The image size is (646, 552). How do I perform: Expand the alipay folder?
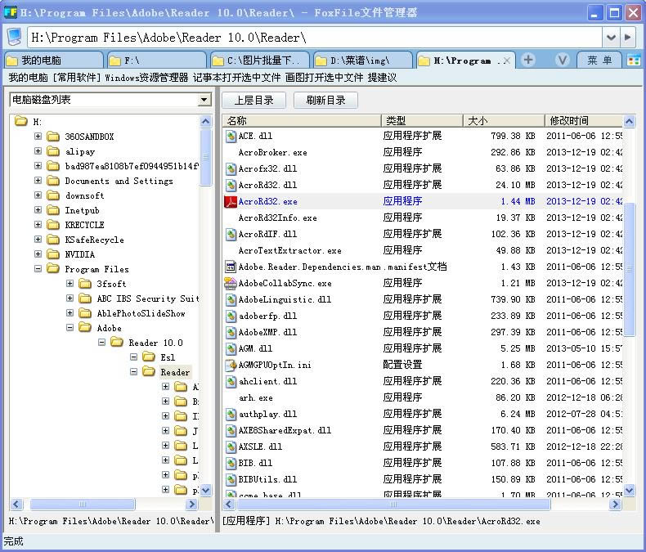38,151
